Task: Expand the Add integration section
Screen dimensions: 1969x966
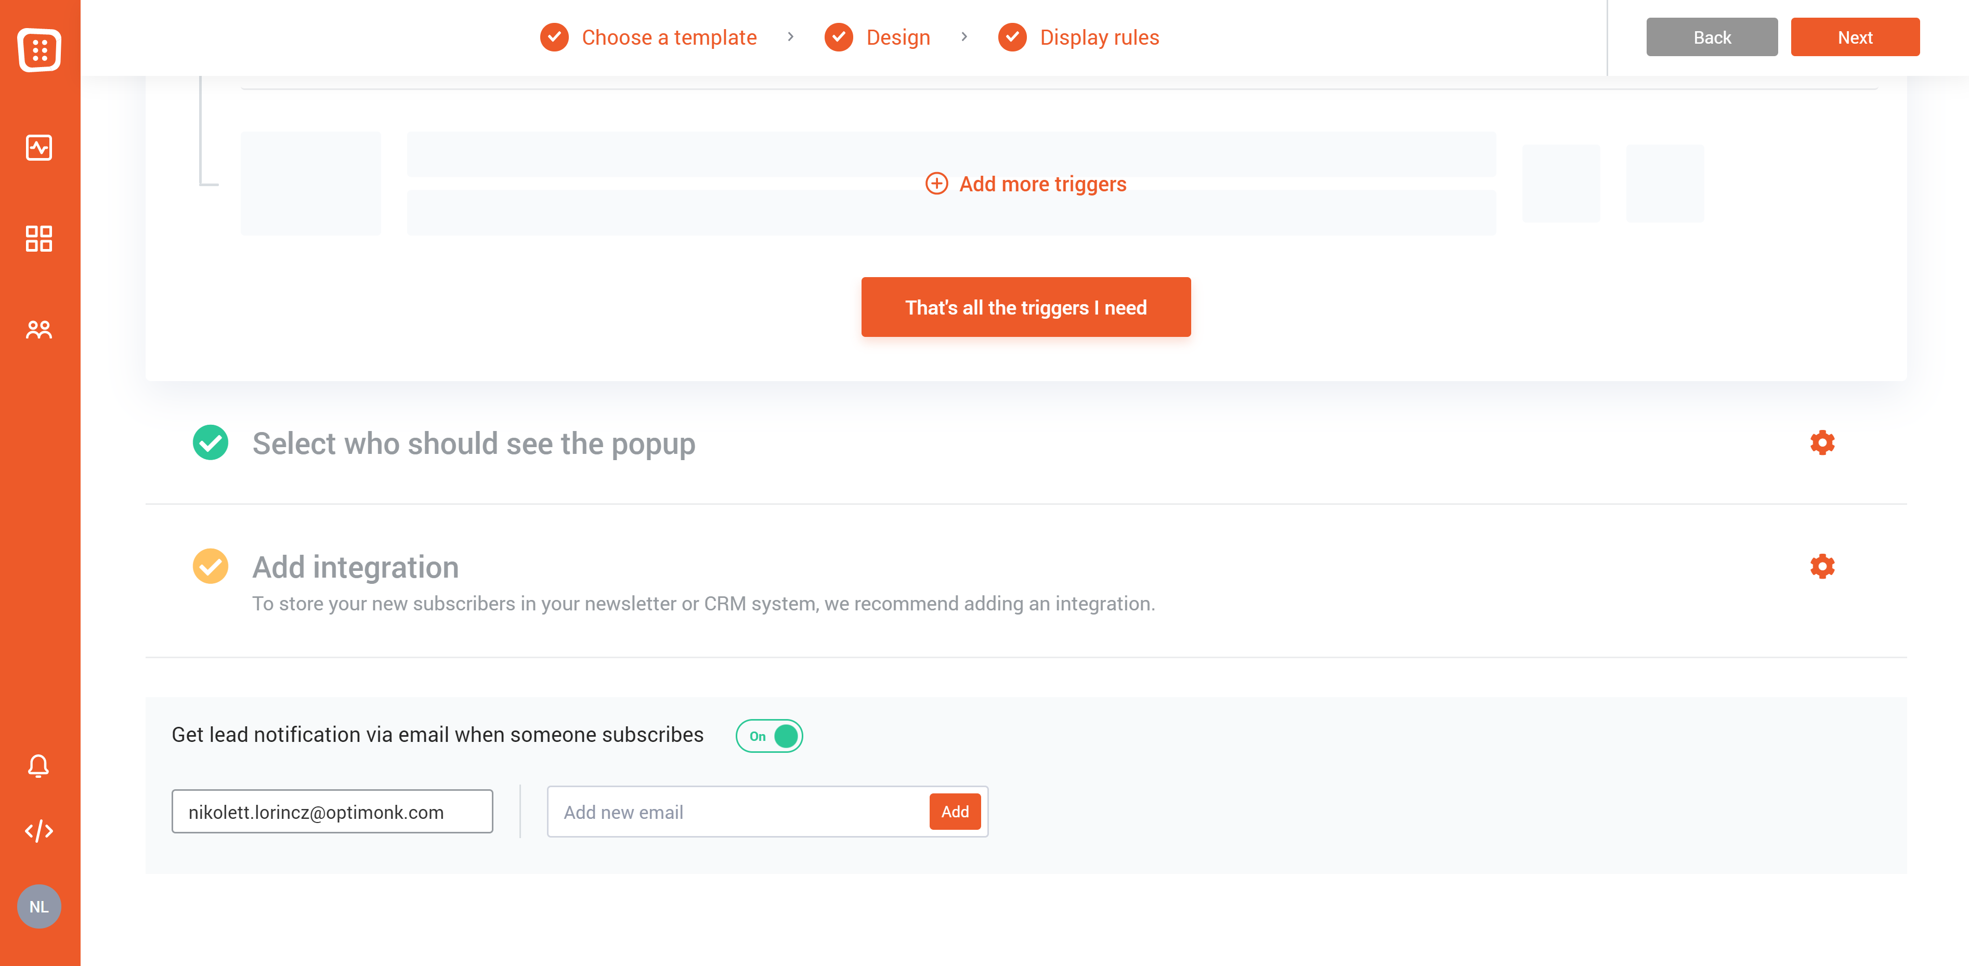Action: (x=356, y=567)
